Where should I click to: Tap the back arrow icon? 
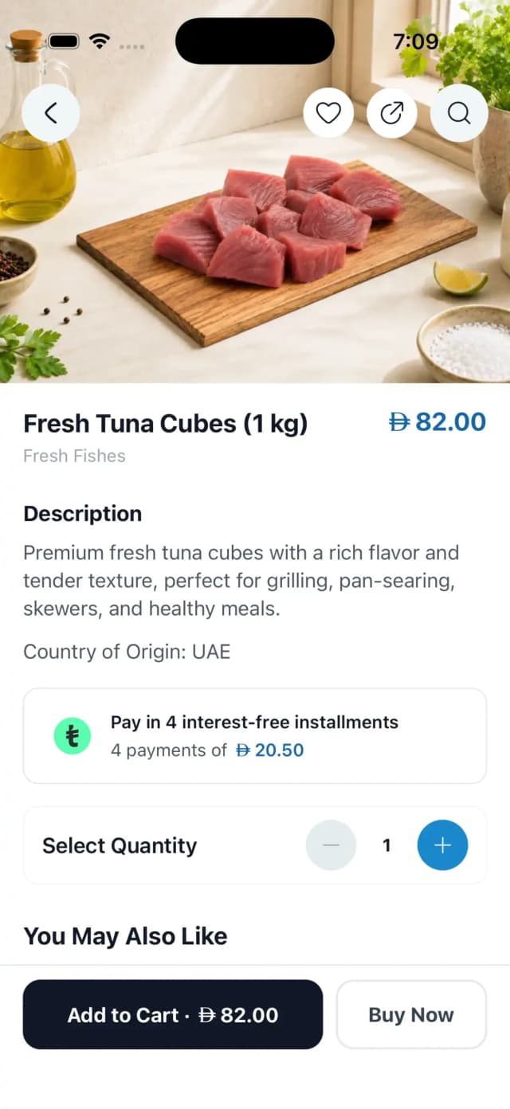point(50,113)
